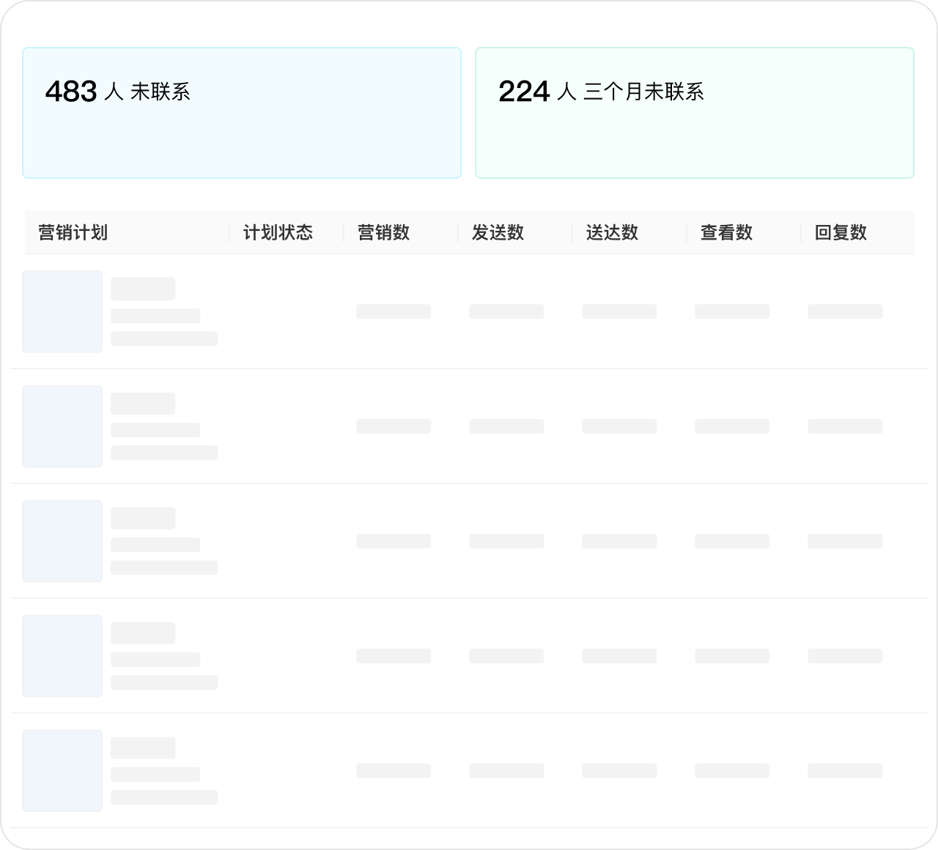Click the fifth row's plan thumbnail
This screenshot has width=938, height=850.
(62, 770)
